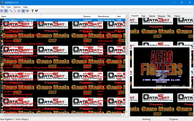Click the Aero Fighters 2 snapshot image
Viewport: 194px width, 121px height.
(161, 67)
